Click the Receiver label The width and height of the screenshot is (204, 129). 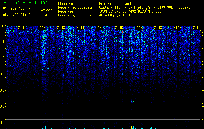[x=66, y=11]
